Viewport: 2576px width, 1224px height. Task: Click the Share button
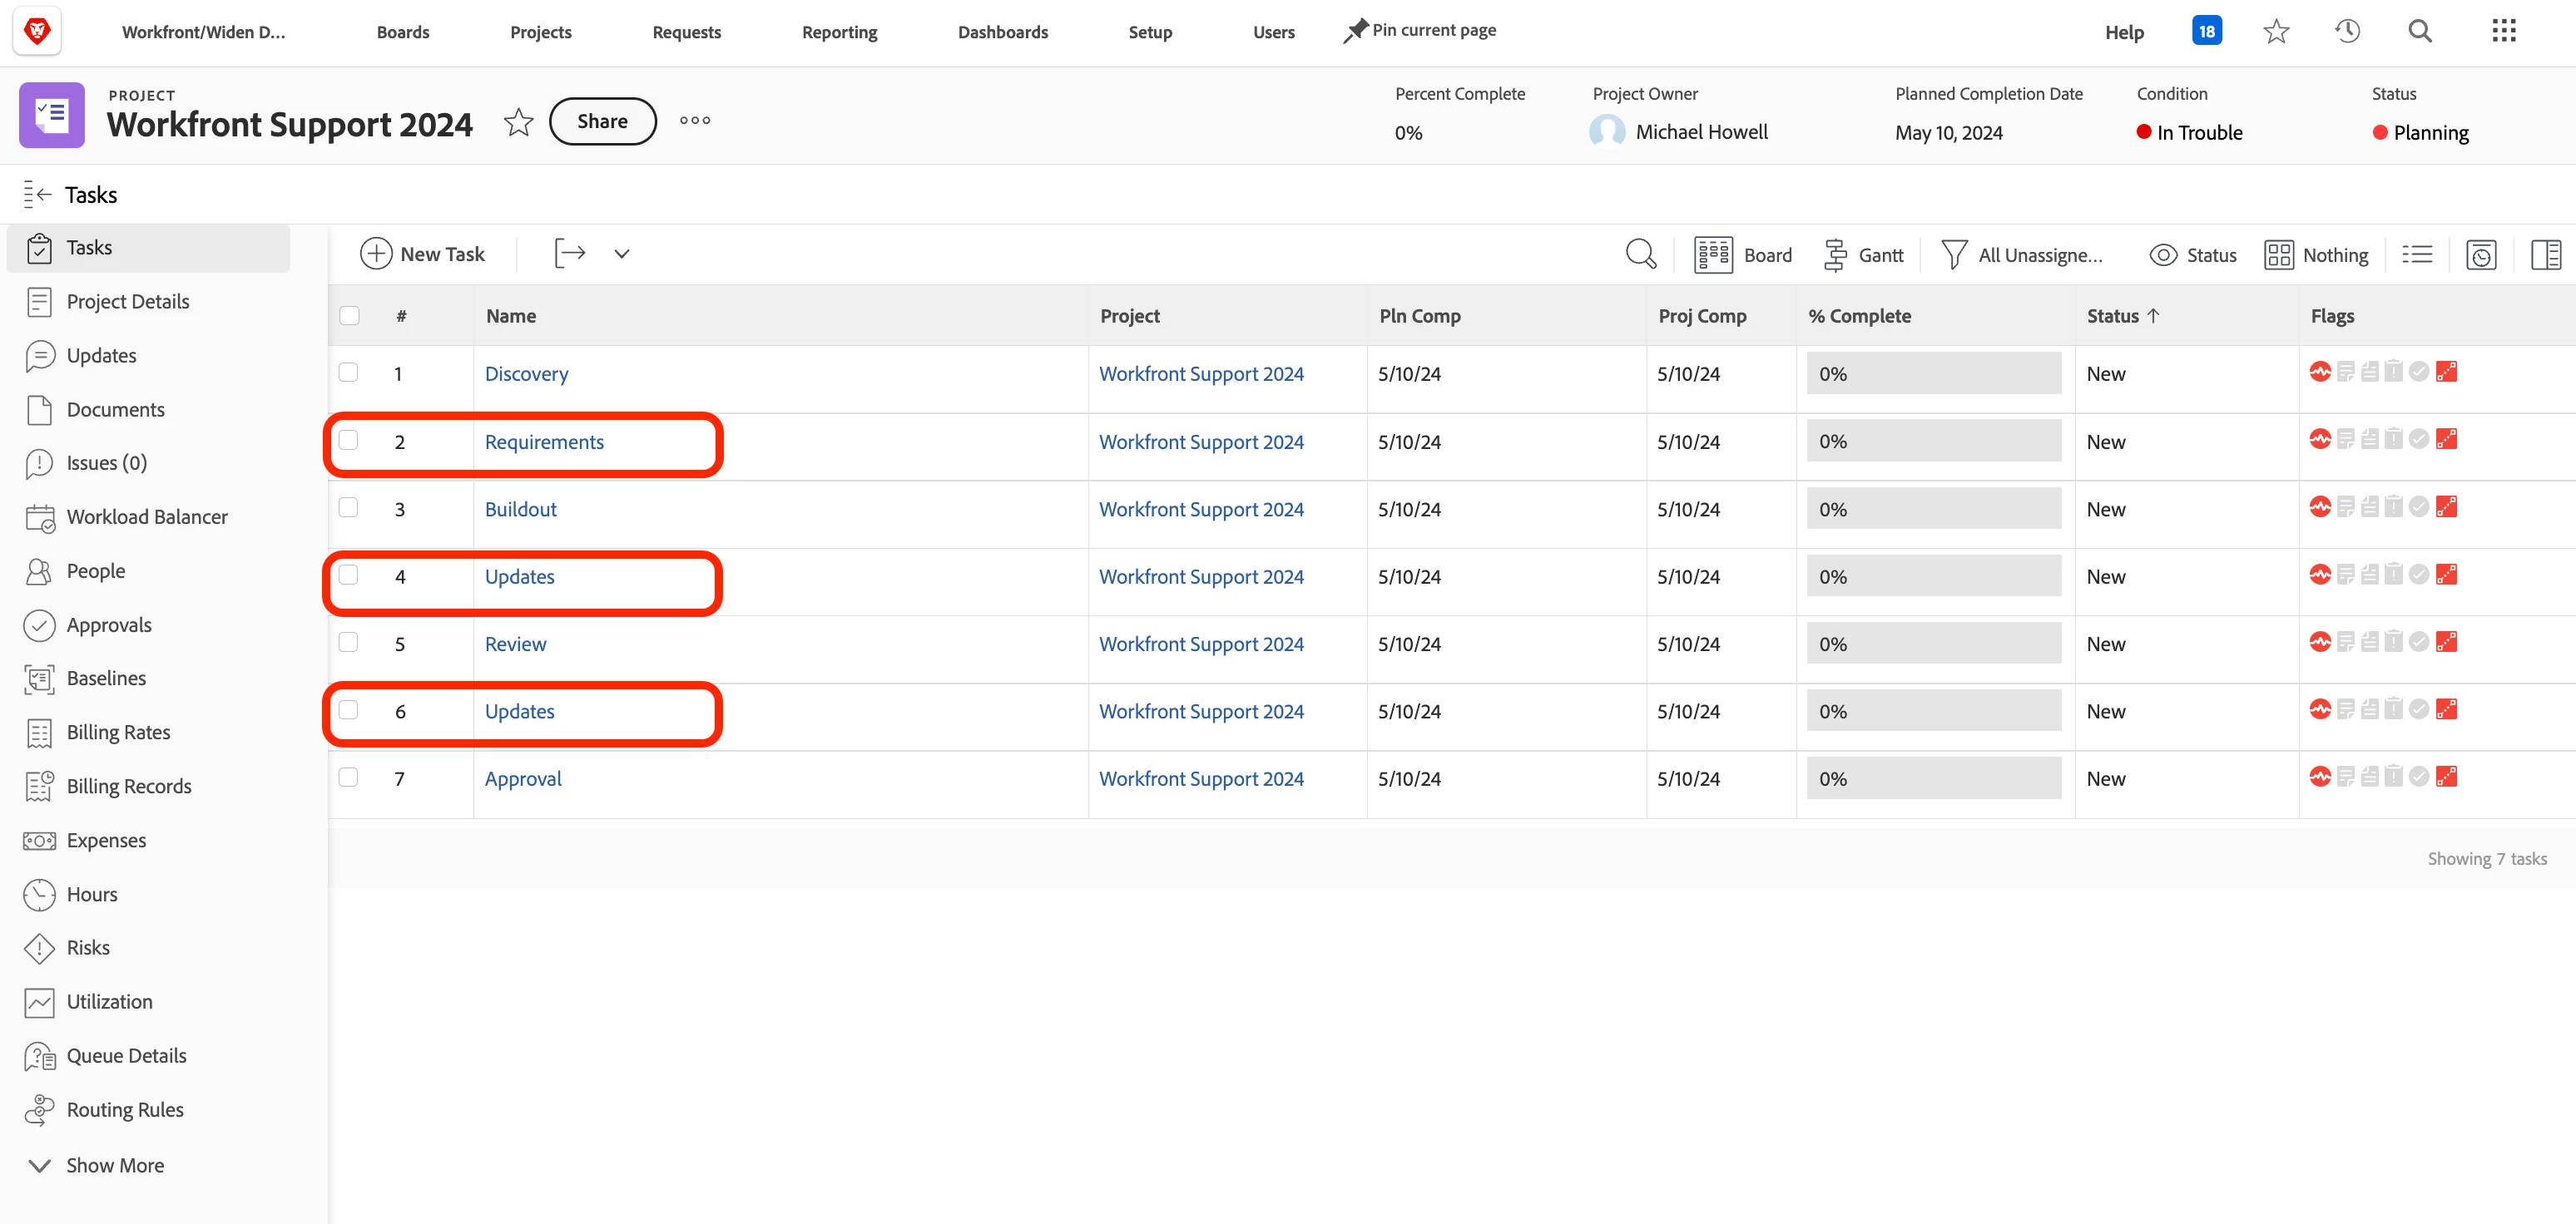pos(602,121)
